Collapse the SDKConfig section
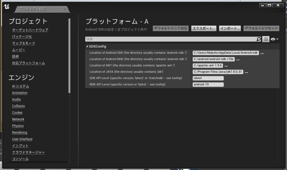The image size is (287, 170). tap(87, 46)
